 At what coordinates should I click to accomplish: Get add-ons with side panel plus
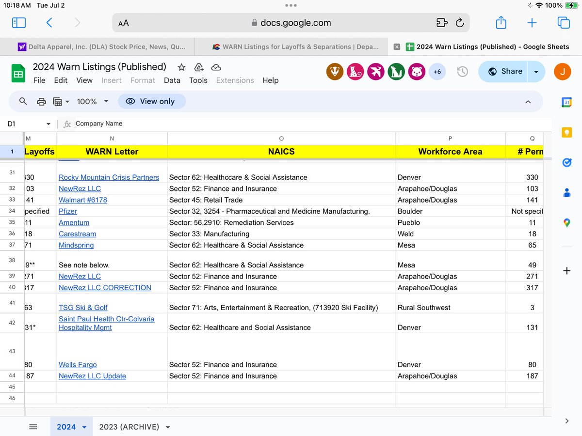(x=566, y=271)
